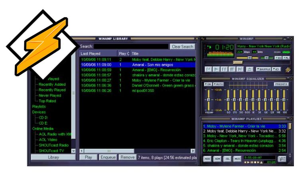Click mini Play button in playlist window

(x=248, y=162)
